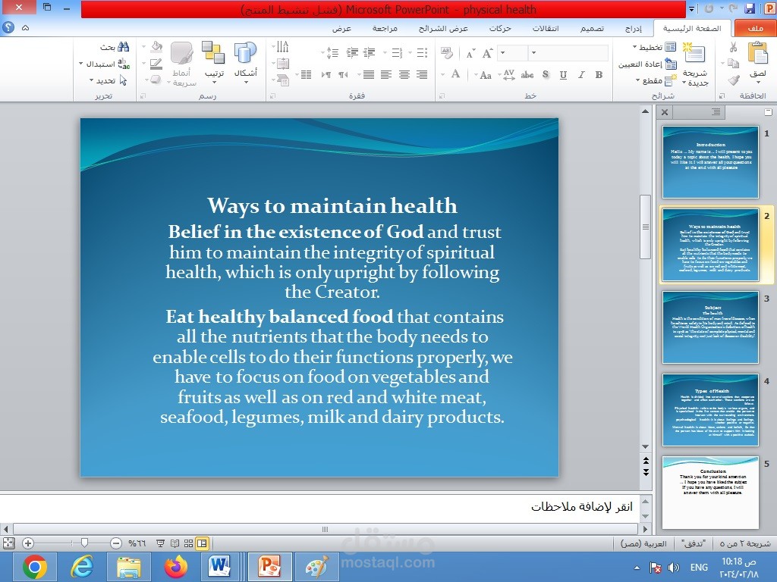Click the Save icon in title bar
This screenshot has height=582, width=777.
click(x=750, y=8)
